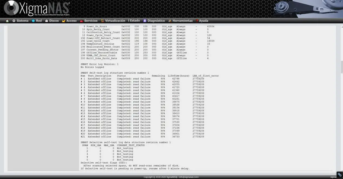Click the floating button at bottom right corner
The height and width of the screenshot is (179, 343).
click(339, 175)
